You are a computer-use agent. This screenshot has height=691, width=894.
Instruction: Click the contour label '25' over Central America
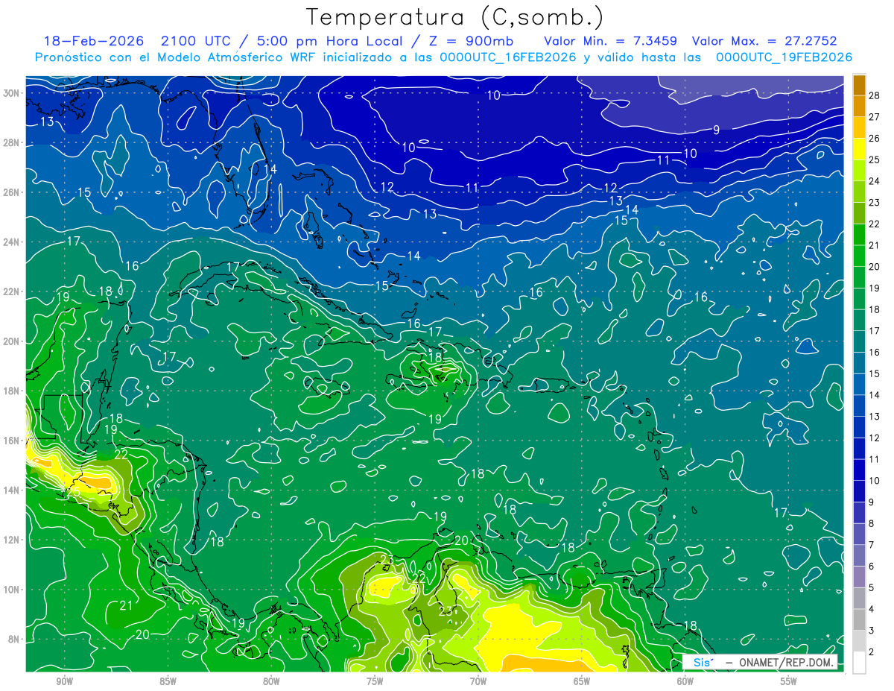(x=74, y=493)
